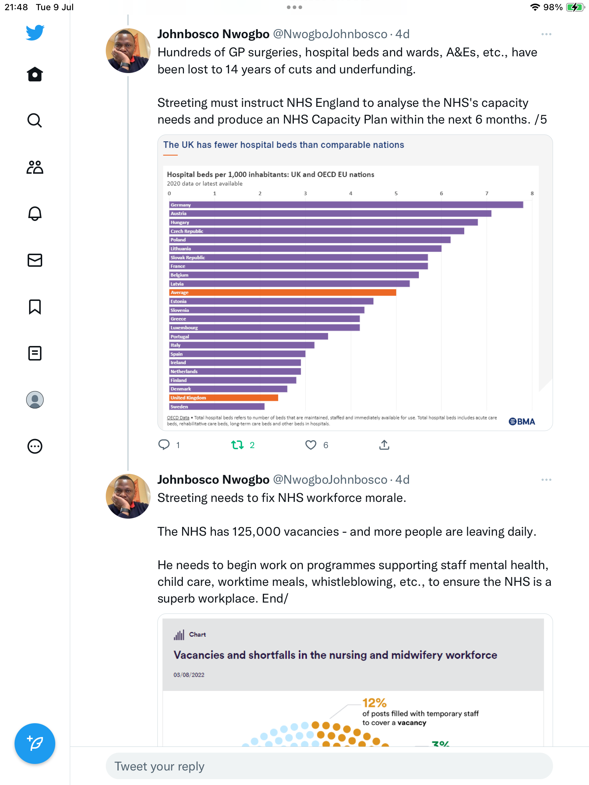Reply to the hospital beds tweet
This screenshot has height=785, width=589.
pos(164,445)
